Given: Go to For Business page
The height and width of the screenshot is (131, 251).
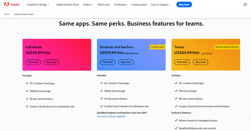Looking at the screenshot, I should (121, 5).
